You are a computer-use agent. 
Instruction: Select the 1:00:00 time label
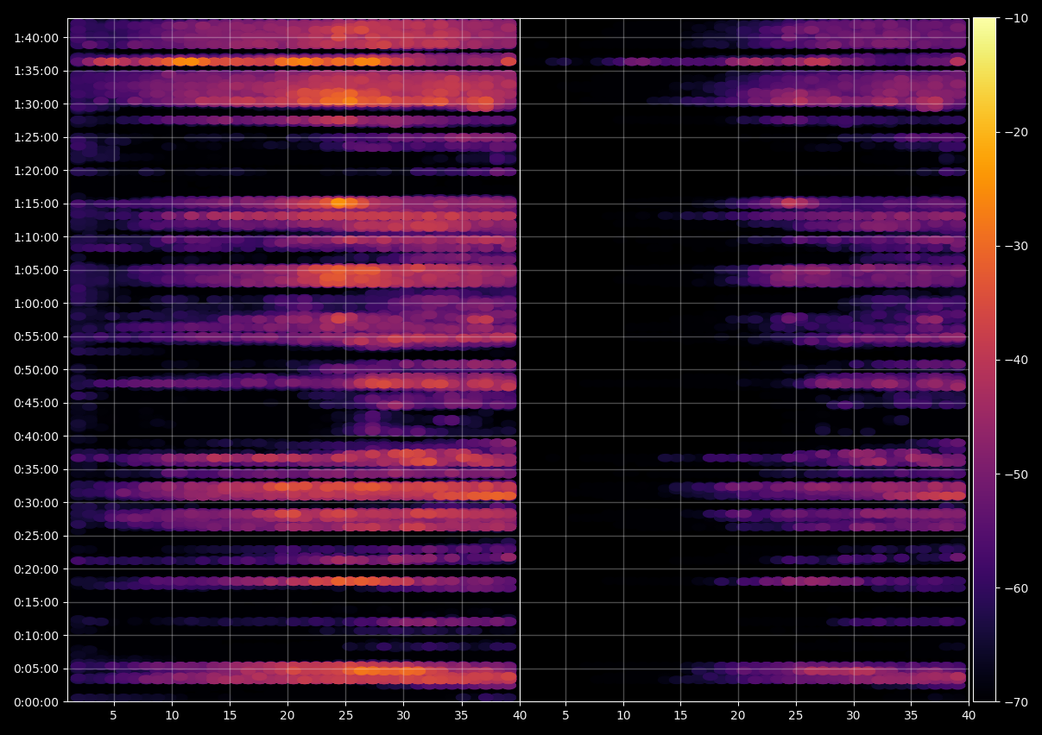coord(35,304)
